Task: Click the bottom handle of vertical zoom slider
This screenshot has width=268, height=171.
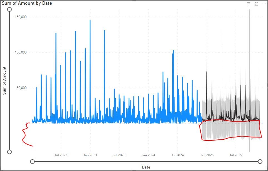Action: (9, 152)
